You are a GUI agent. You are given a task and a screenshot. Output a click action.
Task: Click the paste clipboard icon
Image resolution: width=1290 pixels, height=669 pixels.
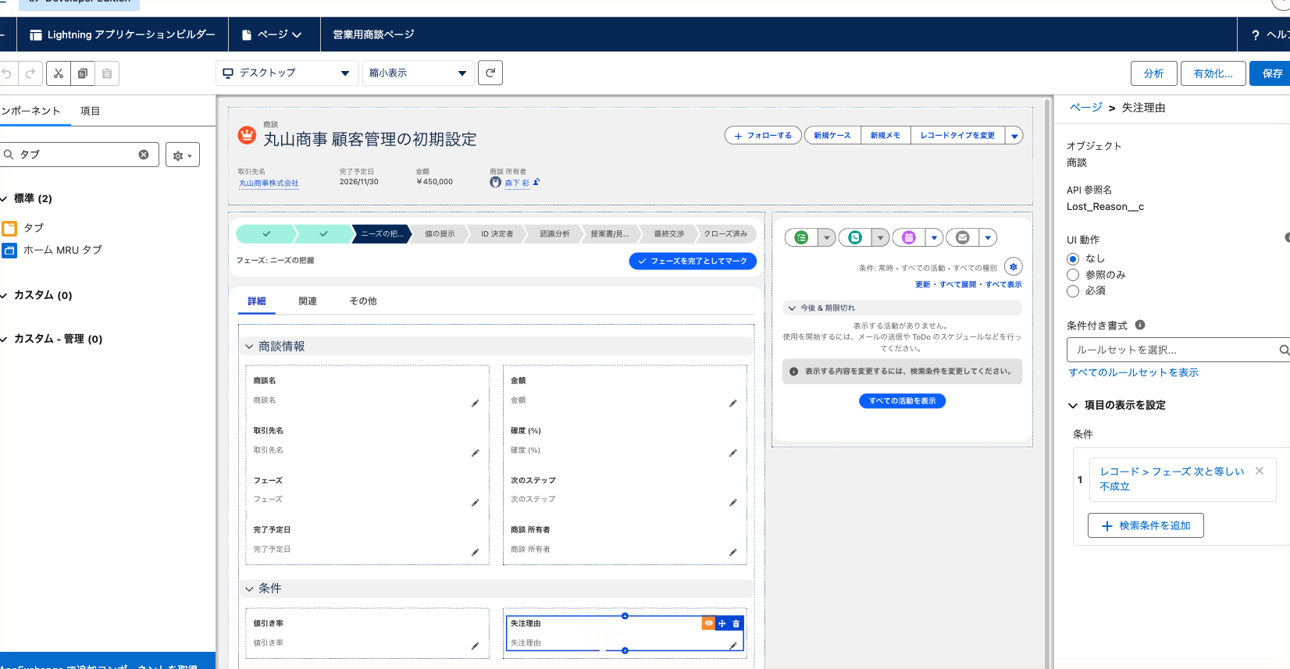107,73
